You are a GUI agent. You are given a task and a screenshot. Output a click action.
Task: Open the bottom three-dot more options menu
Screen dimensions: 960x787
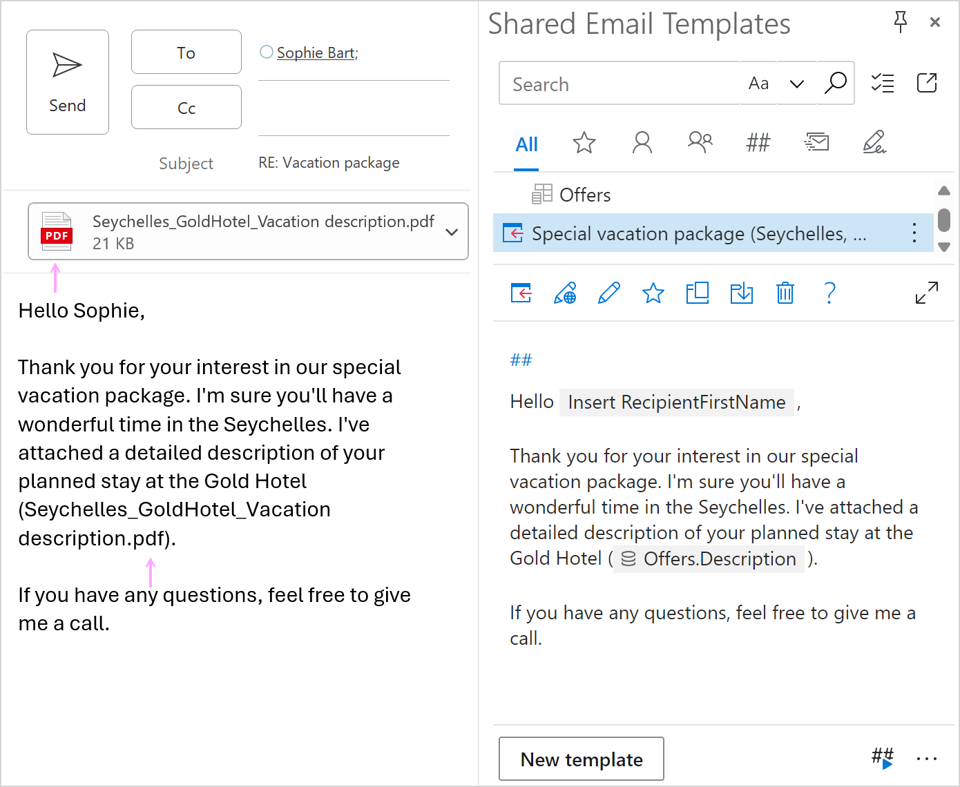click(927, 759)
